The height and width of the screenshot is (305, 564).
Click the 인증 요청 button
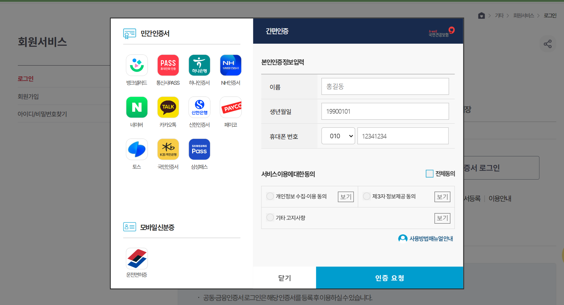pos(390,278)
